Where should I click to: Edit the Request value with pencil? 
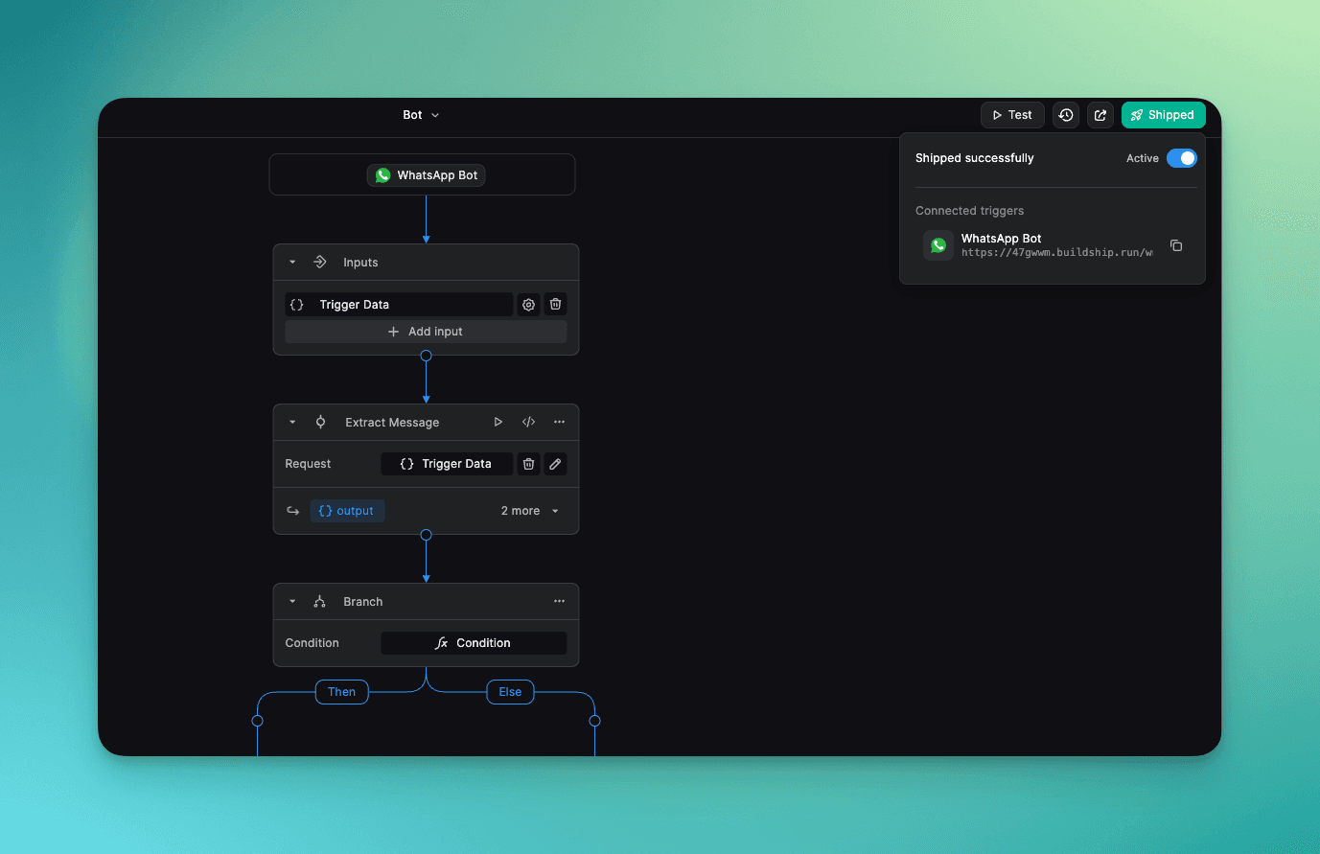pos(555,464)
